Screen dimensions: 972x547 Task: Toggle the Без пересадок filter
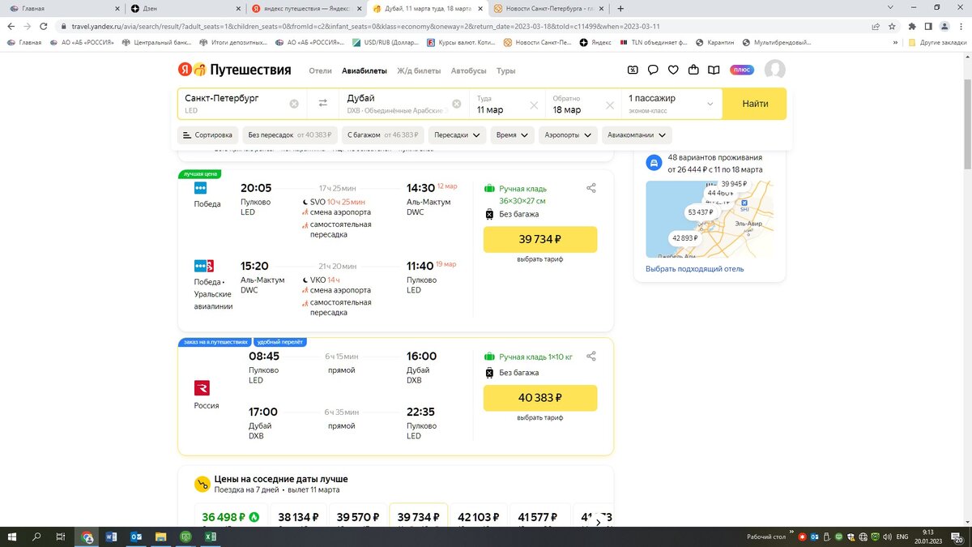290,135
